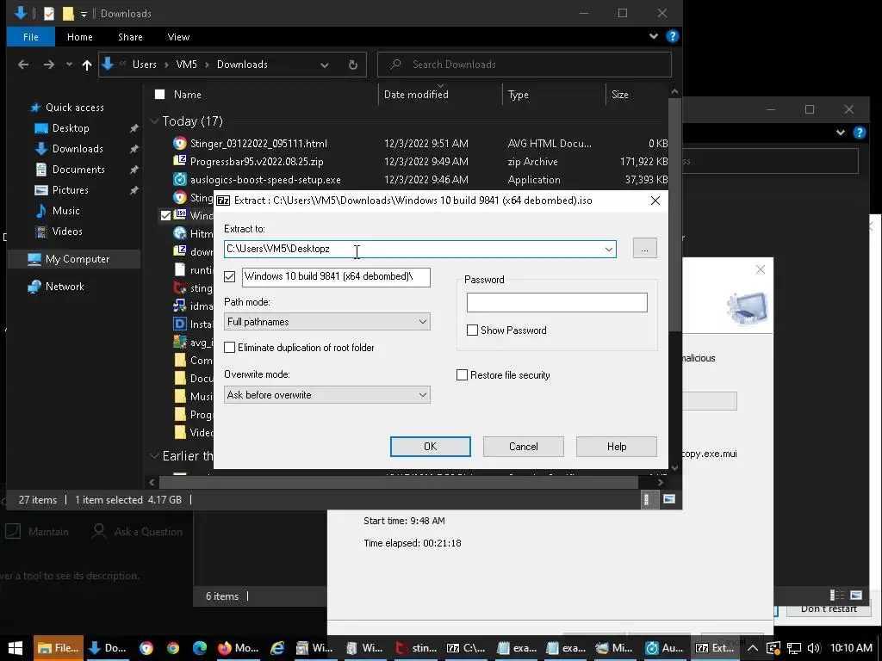This screenshot has width=882, height=661.
Task: Select Stinger_03122022_095111.html file
Action: 258,144
